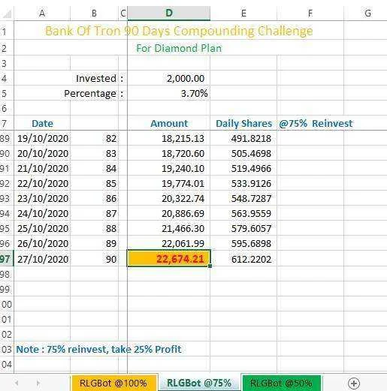Select daily shares cell 595.6898
Image resolution: width=387 pixels, height=391 pixels.
click(243, 243)
